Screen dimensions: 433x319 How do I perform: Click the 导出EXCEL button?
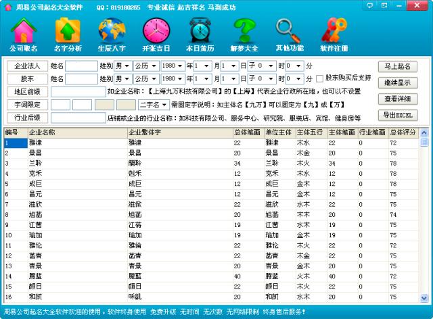[x=397, y=115]
